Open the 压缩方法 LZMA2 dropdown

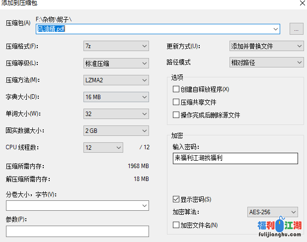pos(116,80)
